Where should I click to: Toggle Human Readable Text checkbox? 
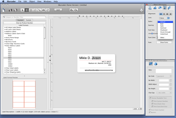point(150,98)
